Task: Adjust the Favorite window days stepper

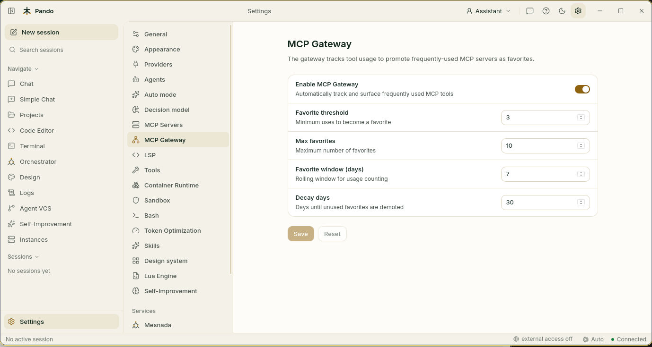Action: pos(581,174)
